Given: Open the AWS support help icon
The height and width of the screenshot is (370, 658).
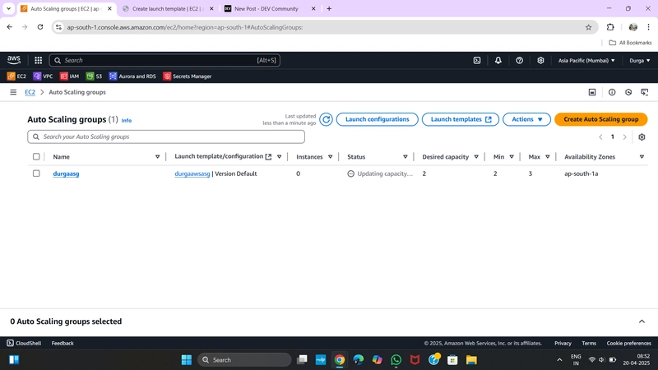Looking at the screenshot, I should pyautogui.click(x=520, y=60).
